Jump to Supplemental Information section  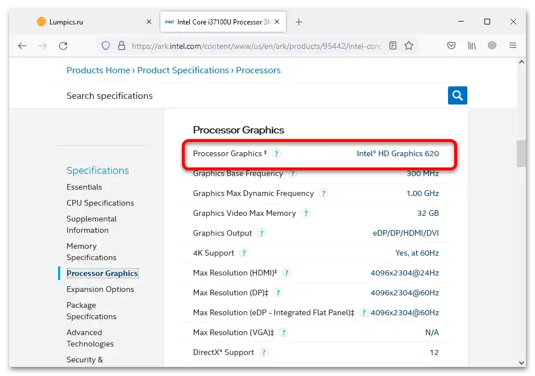pos(92,225)
